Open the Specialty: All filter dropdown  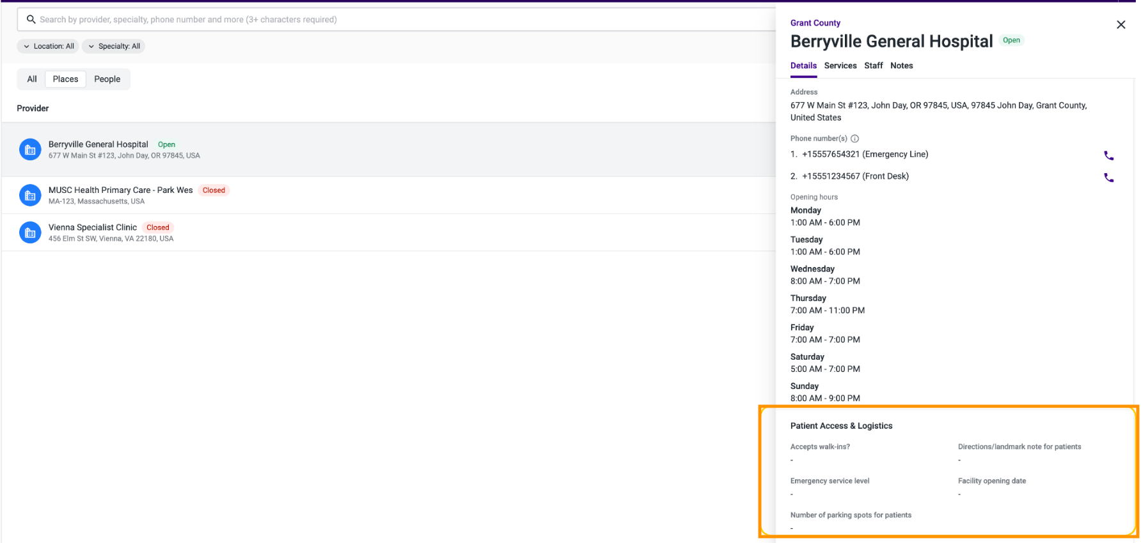pyautogui.click(x=113, y=46)
